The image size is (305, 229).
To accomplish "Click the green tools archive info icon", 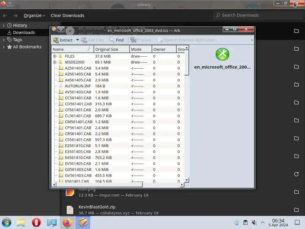I will tap(222, 54).
